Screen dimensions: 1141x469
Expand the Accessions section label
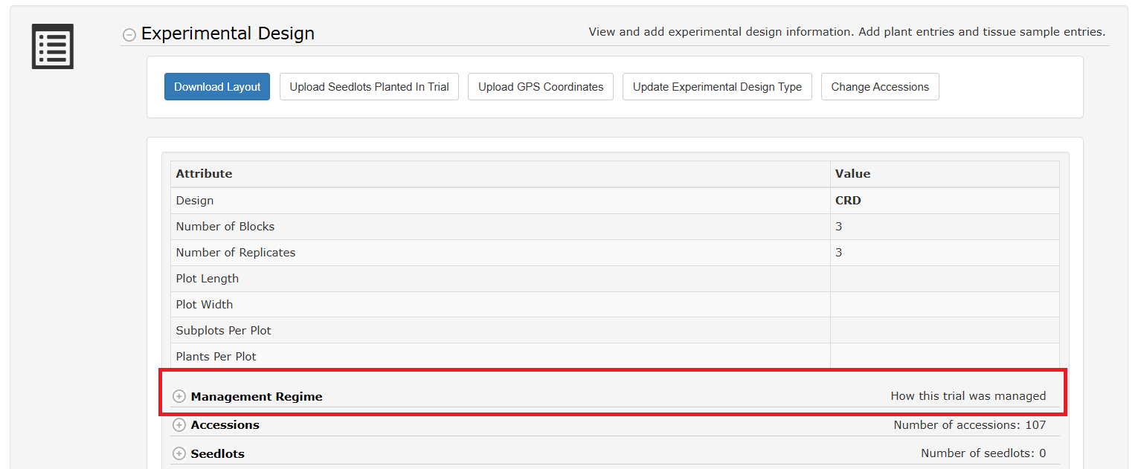tap(225, 425)
